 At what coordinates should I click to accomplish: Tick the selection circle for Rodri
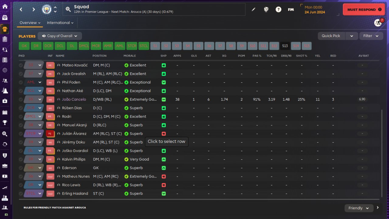(21, 116)
